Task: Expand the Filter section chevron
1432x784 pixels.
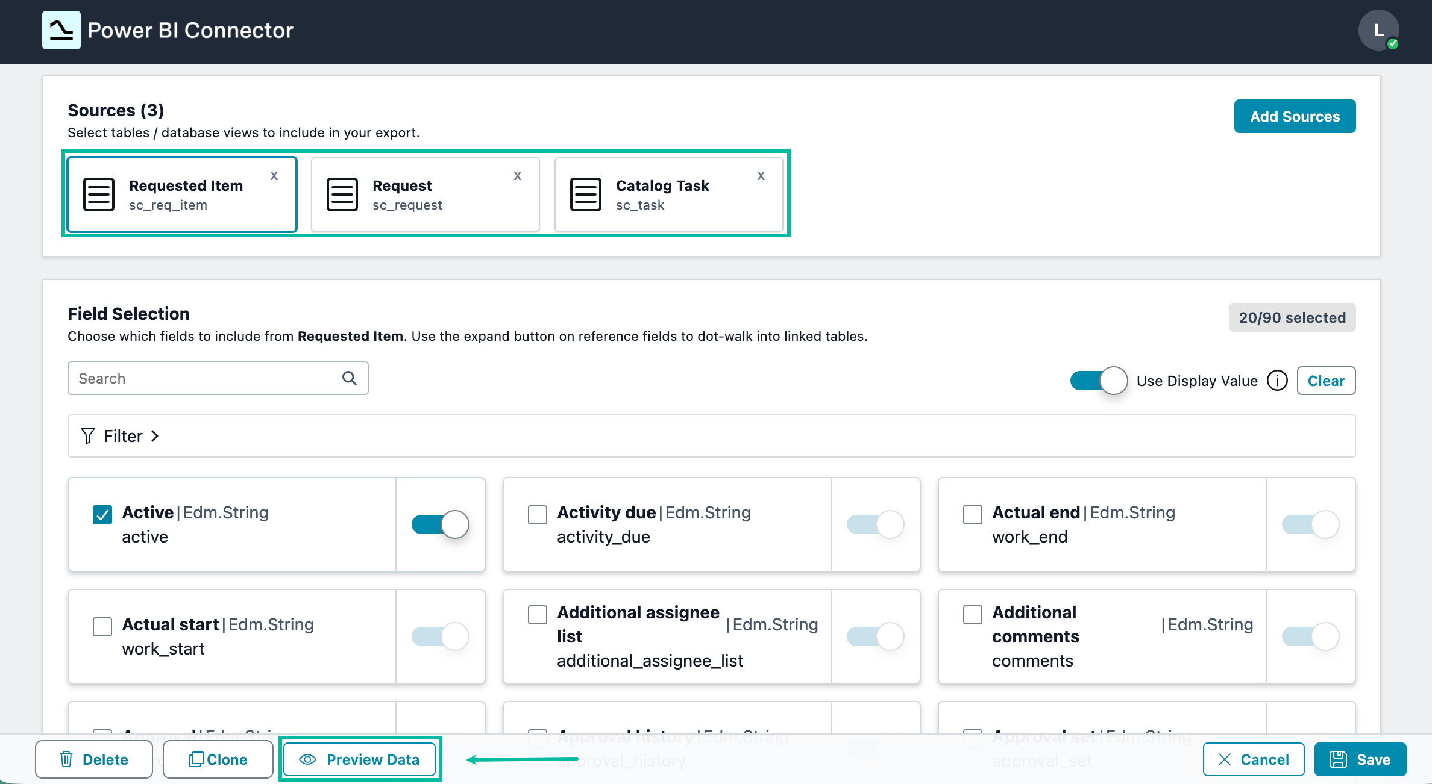Action: click(x=155, y=436)
